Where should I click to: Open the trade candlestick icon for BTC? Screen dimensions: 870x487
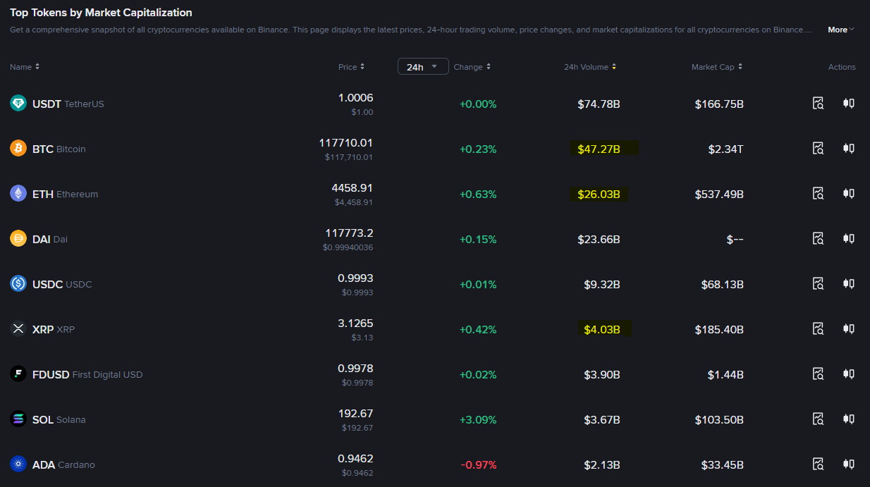849,149
